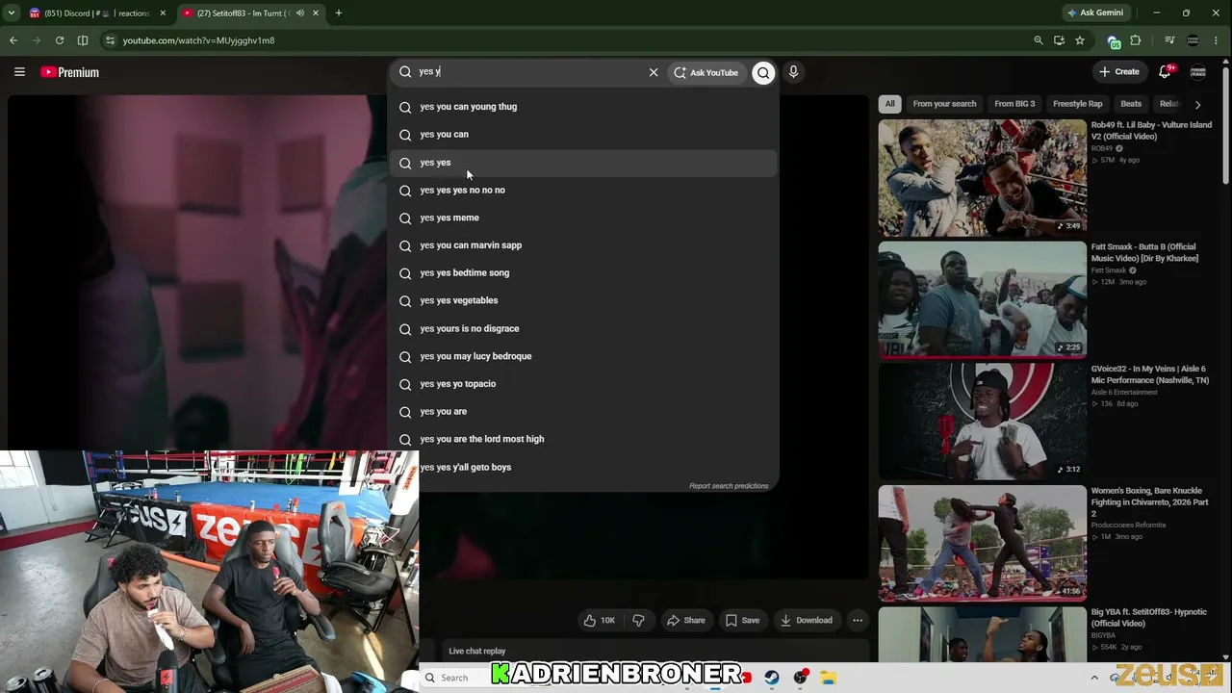Download the current video

806,621
